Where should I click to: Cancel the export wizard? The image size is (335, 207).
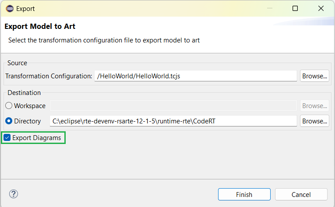[x=301, y=194]
